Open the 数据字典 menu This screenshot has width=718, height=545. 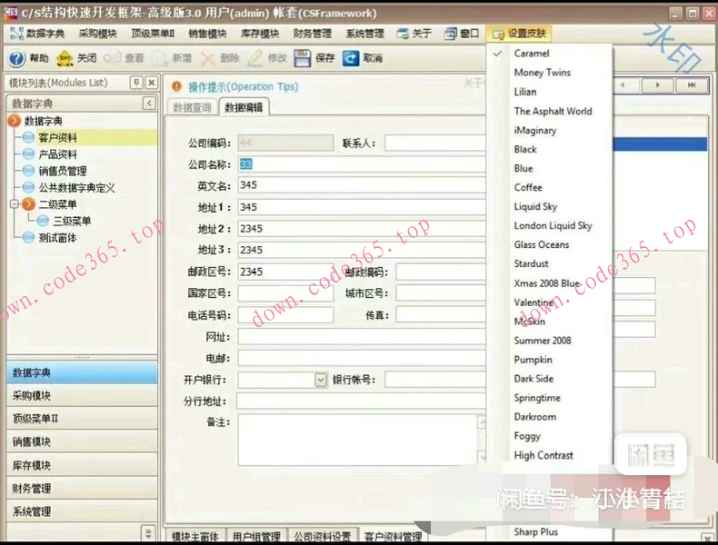37,34
